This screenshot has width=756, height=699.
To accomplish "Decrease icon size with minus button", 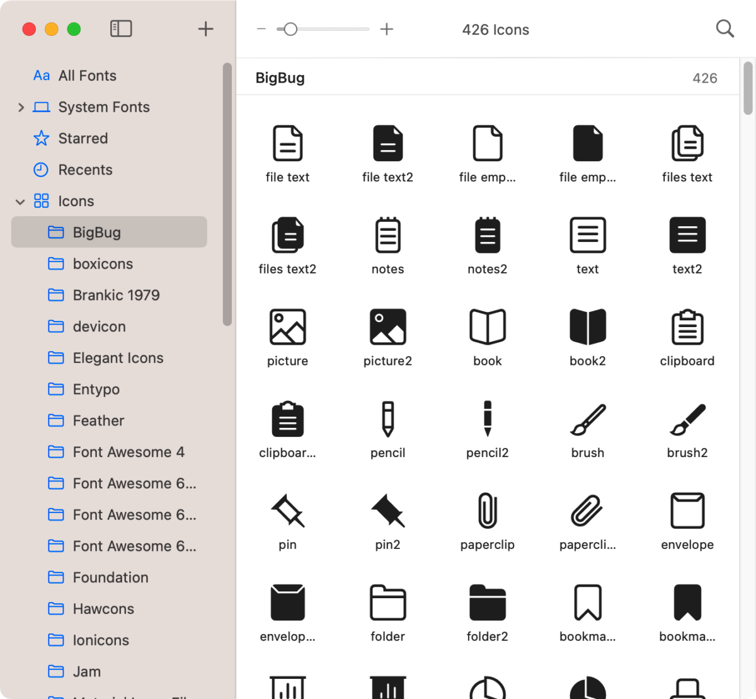I will (261, 29).
